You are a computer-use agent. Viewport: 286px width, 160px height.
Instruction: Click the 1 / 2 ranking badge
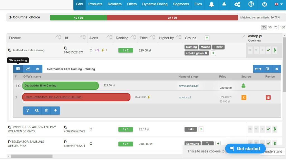coord(126,50)
